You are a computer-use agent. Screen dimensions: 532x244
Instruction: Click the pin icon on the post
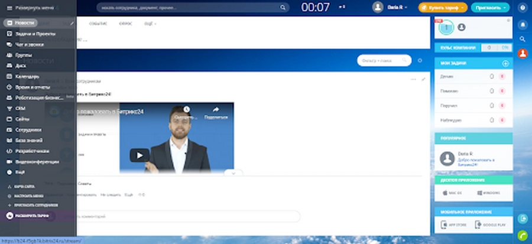[423, 79]
